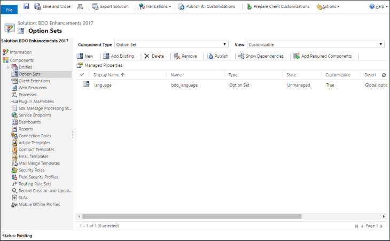
Task: Open the Help menu
Action: [x=378, y=6]
